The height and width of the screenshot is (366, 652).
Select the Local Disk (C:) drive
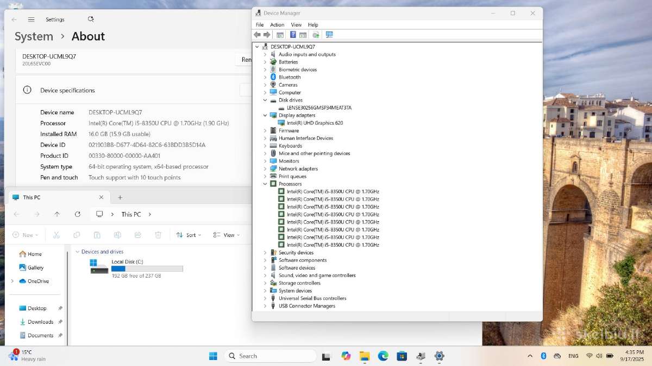136,268
